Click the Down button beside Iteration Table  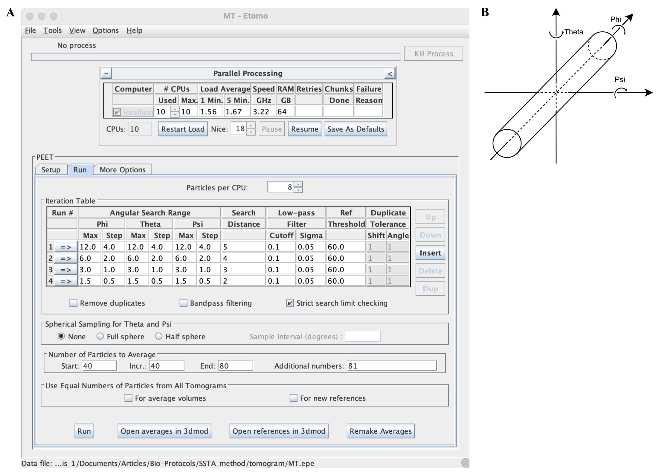pyautogui.click(x=430, y=235)
